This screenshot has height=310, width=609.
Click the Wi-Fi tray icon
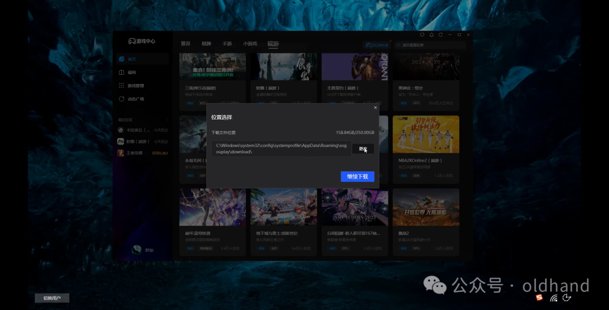click(554, 298)
